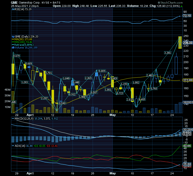
Task: Click the High 248.48 value
Action: coord(81,6)
